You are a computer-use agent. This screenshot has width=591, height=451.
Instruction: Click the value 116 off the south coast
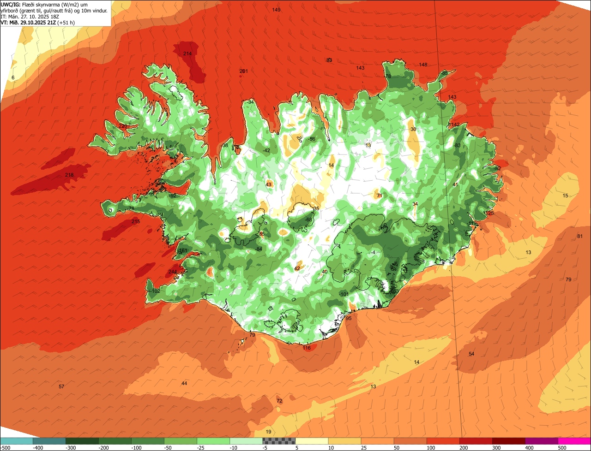pyautogui.click(x=307, y=348)
